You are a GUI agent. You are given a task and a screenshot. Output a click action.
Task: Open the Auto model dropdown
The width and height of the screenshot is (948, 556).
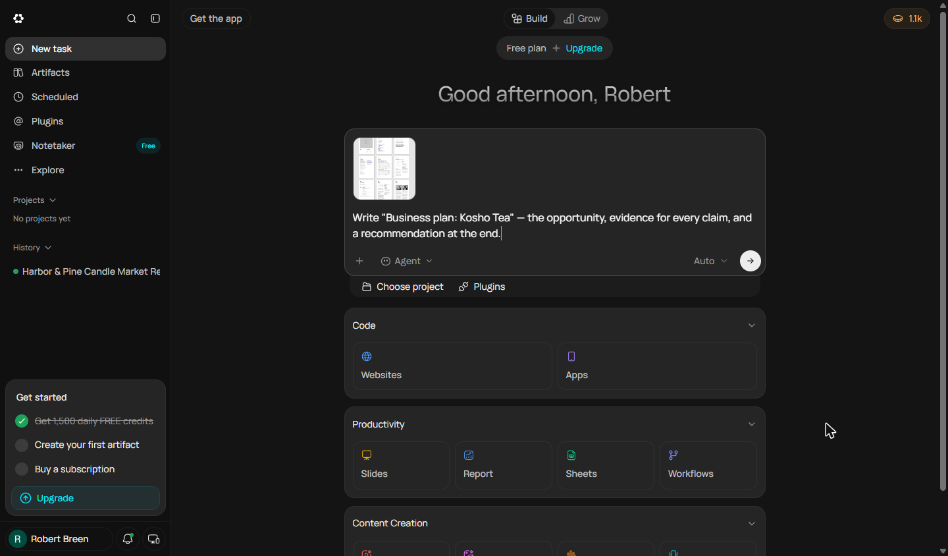(710, 261)
